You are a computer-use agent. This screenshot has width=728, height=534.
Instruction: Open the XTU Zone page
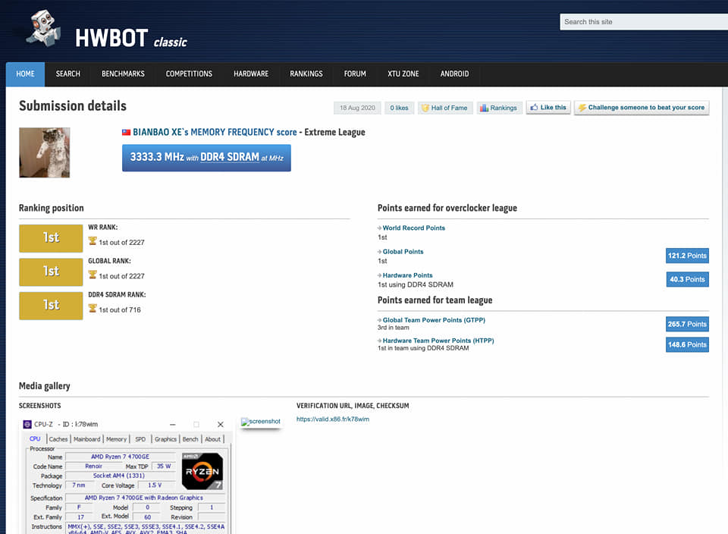pos(403,74)
